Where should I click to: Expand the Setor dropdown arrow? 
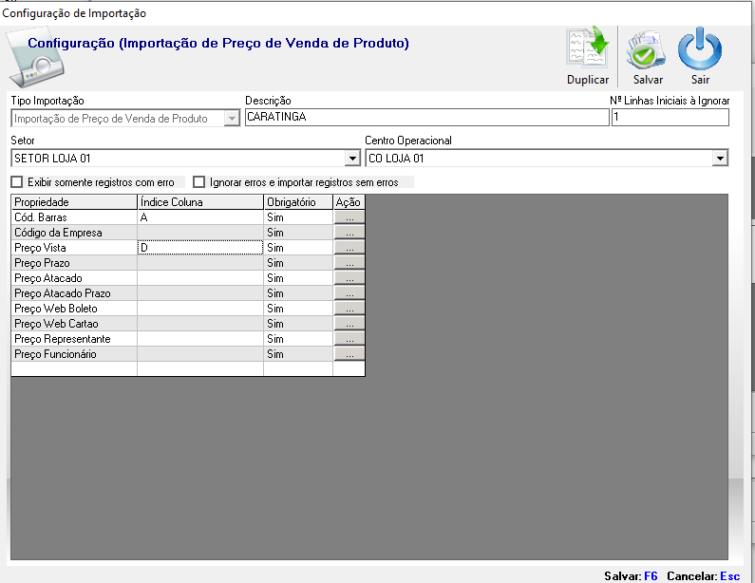pos(352,158)
